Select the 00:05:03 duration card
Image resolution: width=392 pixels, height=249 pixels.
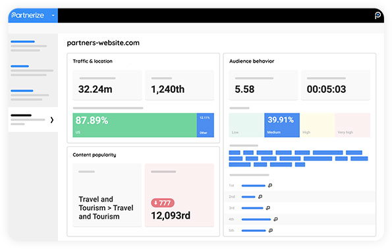tap(335, 85)
